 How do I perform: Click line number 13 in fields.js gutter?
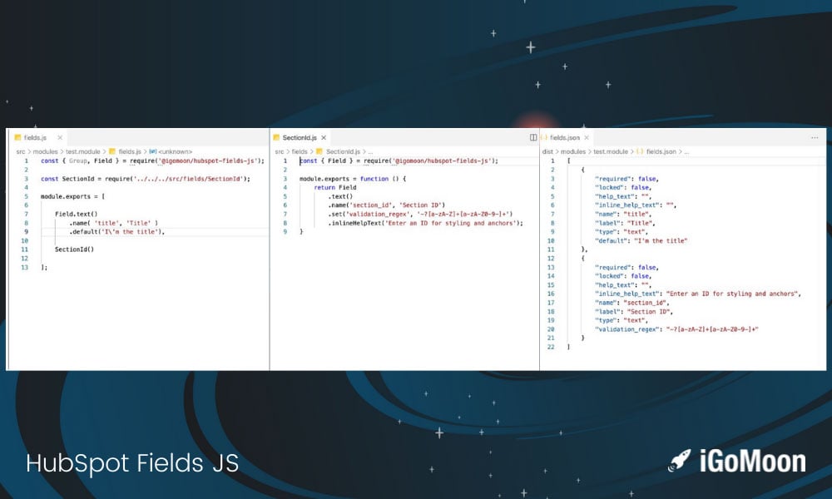pyautogui.click(x=24, y=267)
